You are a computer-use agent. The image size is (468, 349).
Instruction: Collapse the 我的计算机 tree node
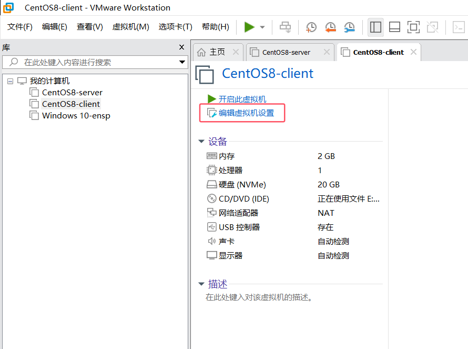[10, 81]
